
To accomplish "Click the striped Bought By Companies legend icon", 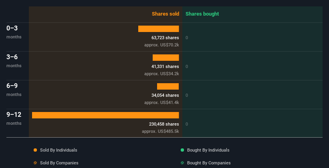I will pos(182,163).
